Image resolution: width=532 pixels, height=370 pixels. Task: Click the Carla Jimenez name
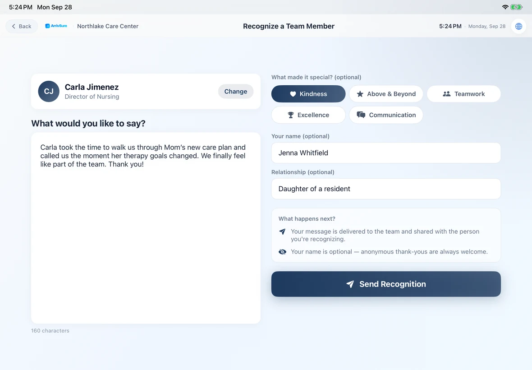[92, 87]
